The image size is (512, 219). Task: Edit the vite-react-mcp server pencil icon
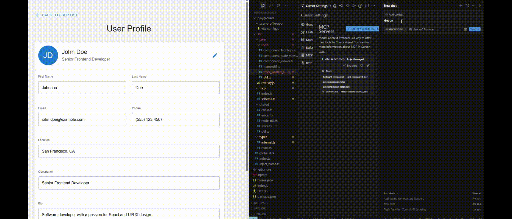pyautogui.click(x=368, y=66)
